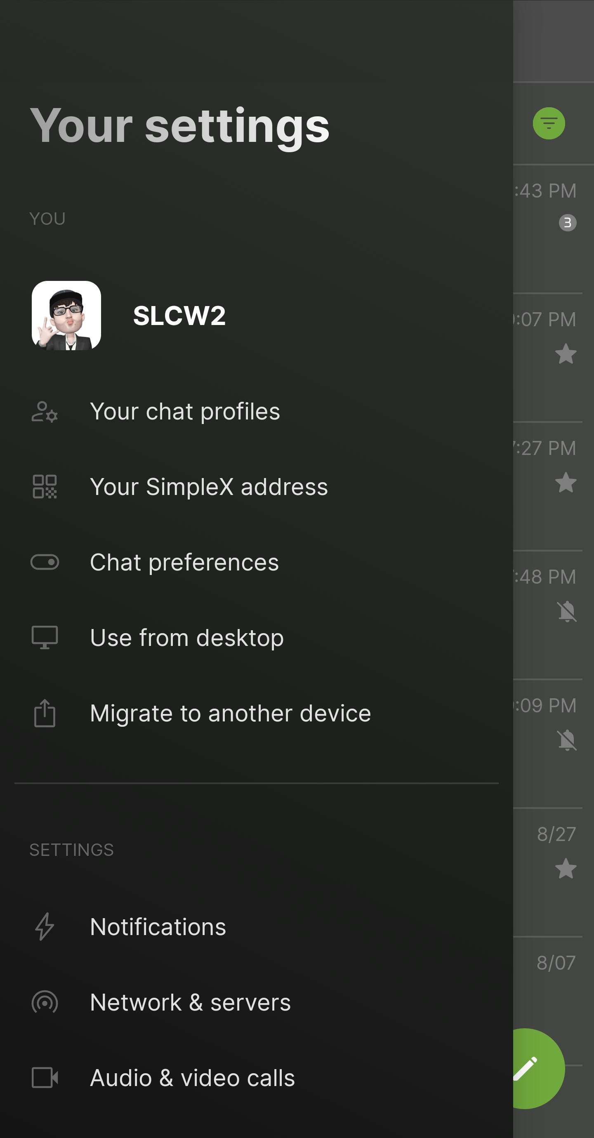Click the Network & servers signal icon

pos(45,1002)
